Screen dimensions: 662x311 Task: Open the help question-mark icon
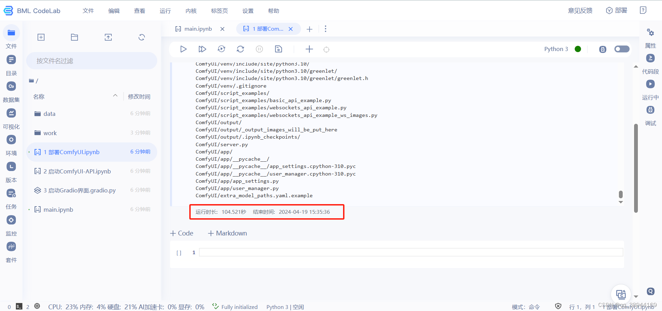point(643,10)
